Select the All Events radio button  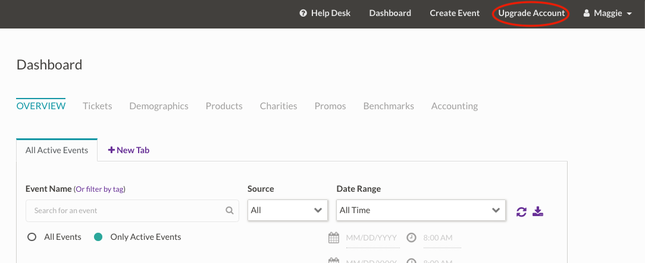pyautogui.click(x=32, y=237)
